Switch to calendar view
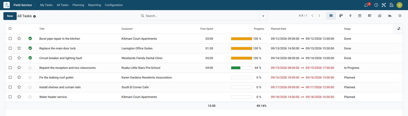This screenshot has width=408, height=116. [x=360, y=16]
